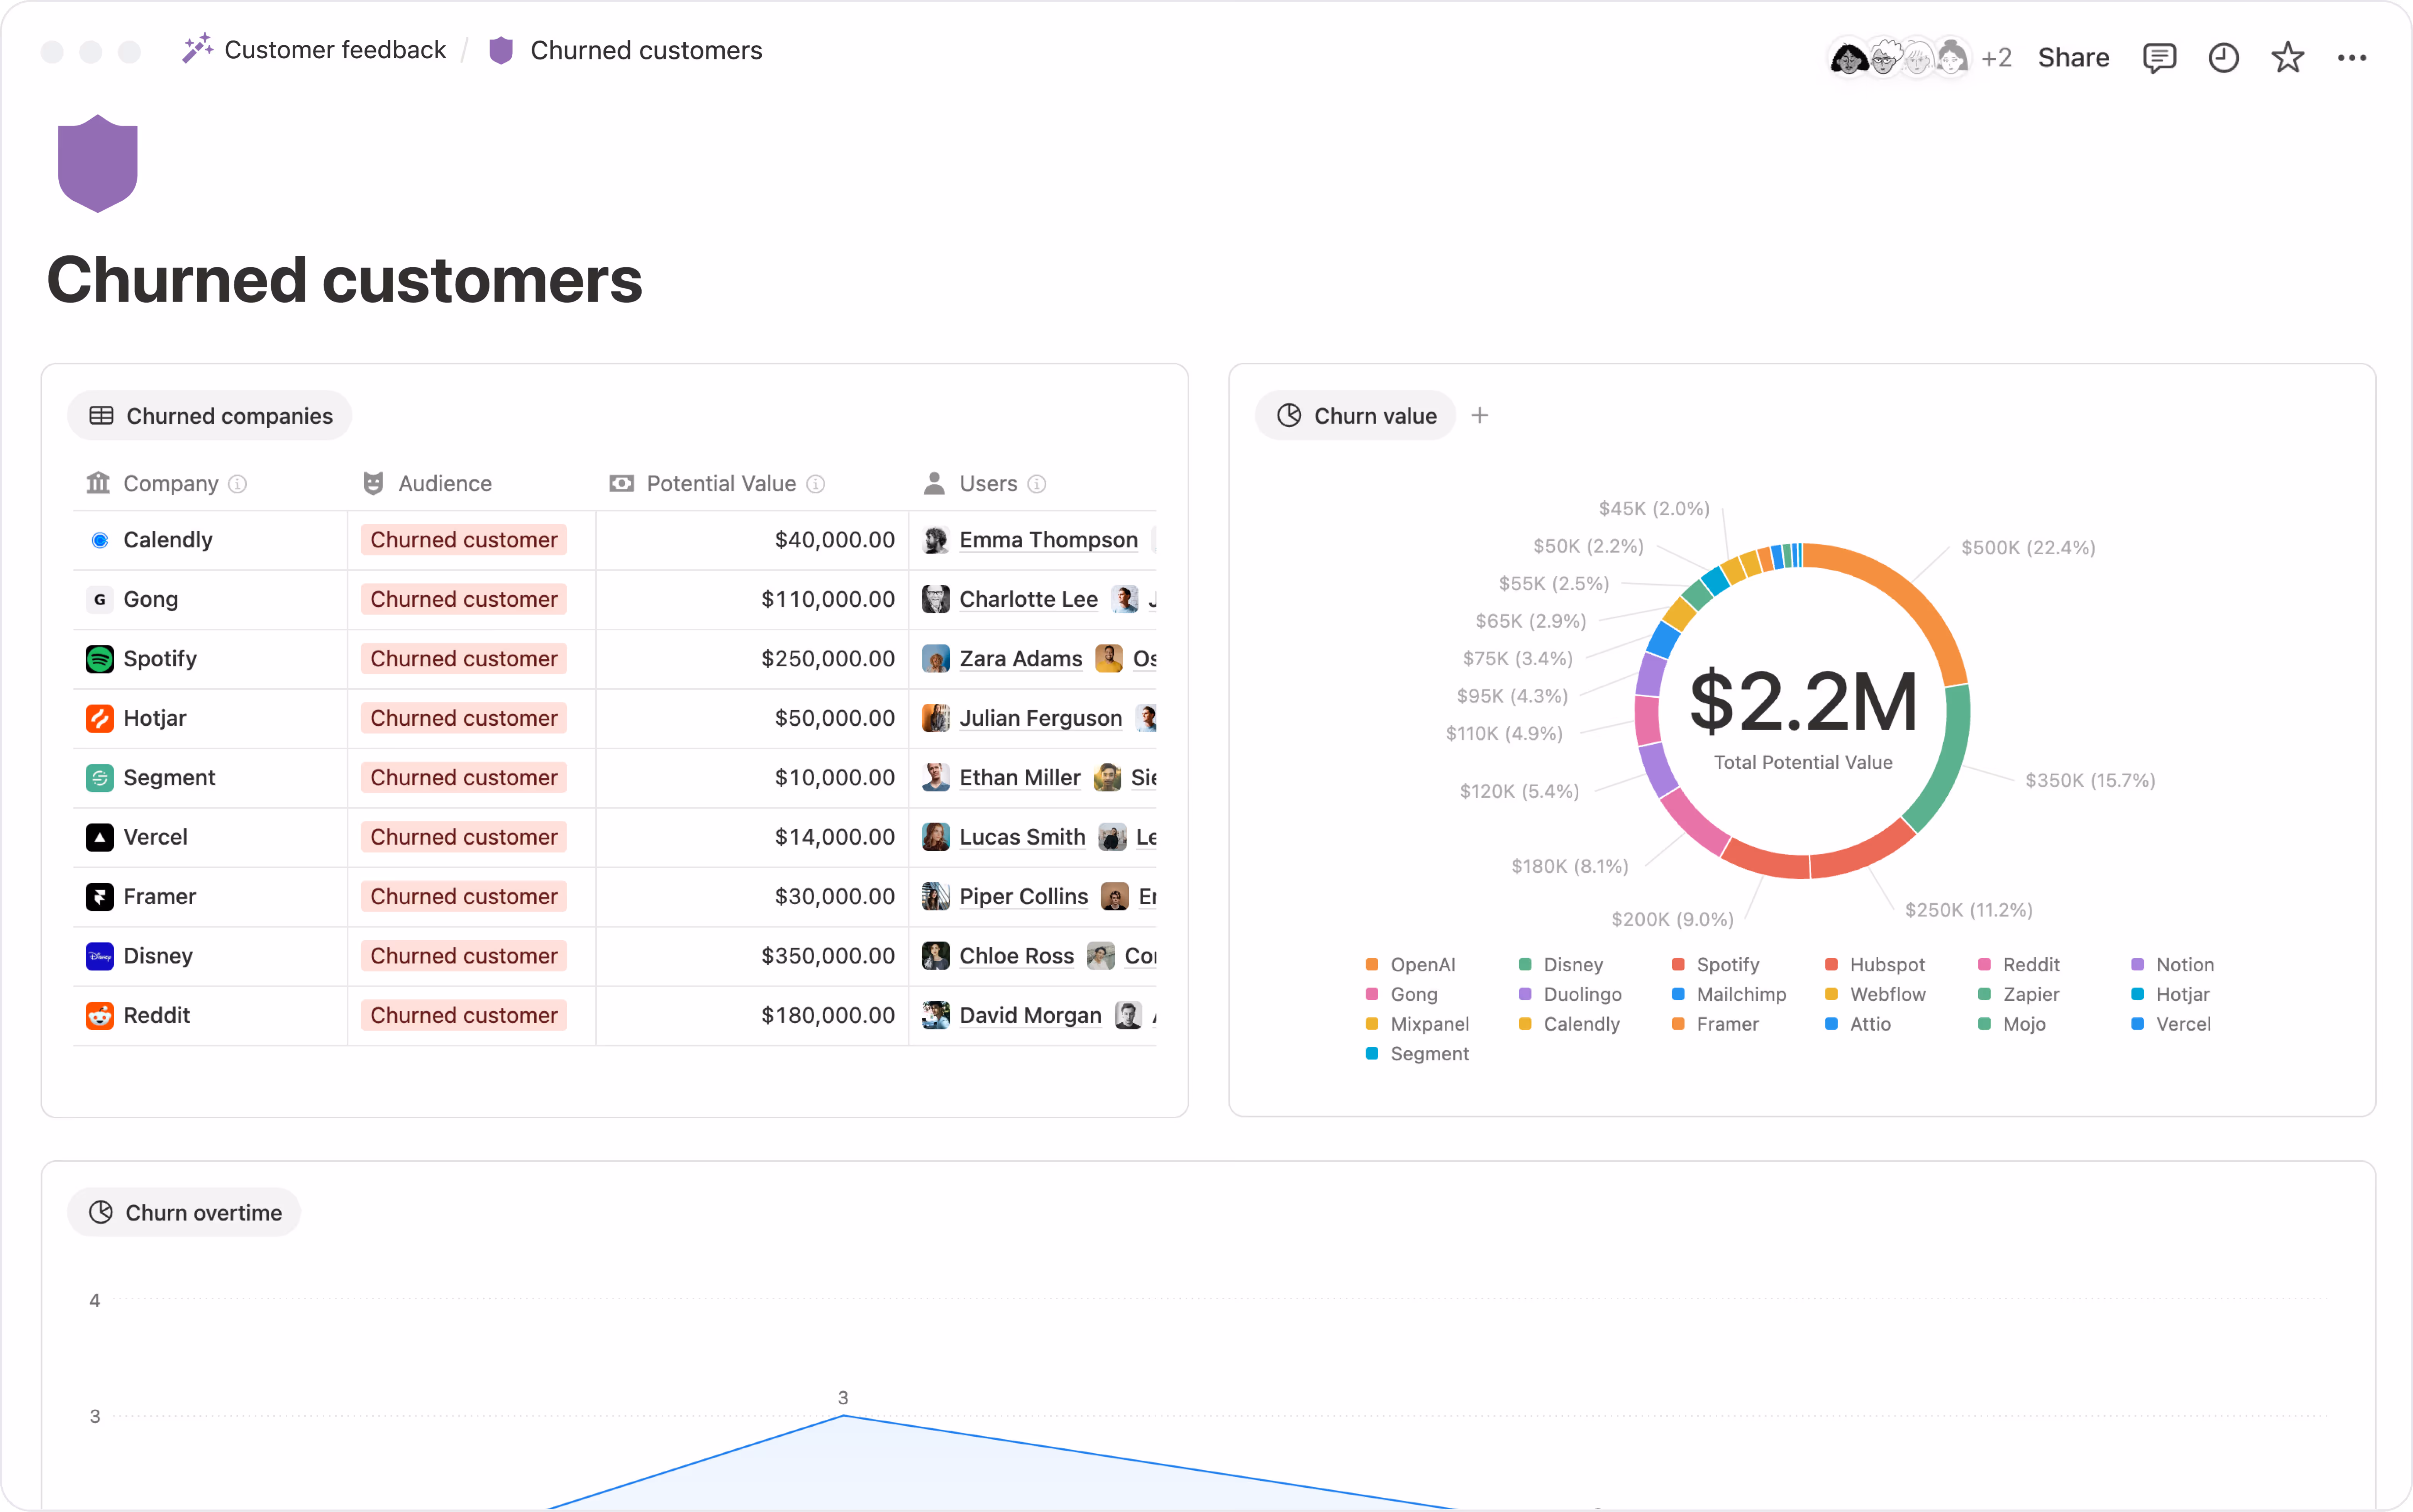Click the info icon beside Users column
Image resolution: width=2413 pixels, height=1512 pixels.
coord(1037,484)
